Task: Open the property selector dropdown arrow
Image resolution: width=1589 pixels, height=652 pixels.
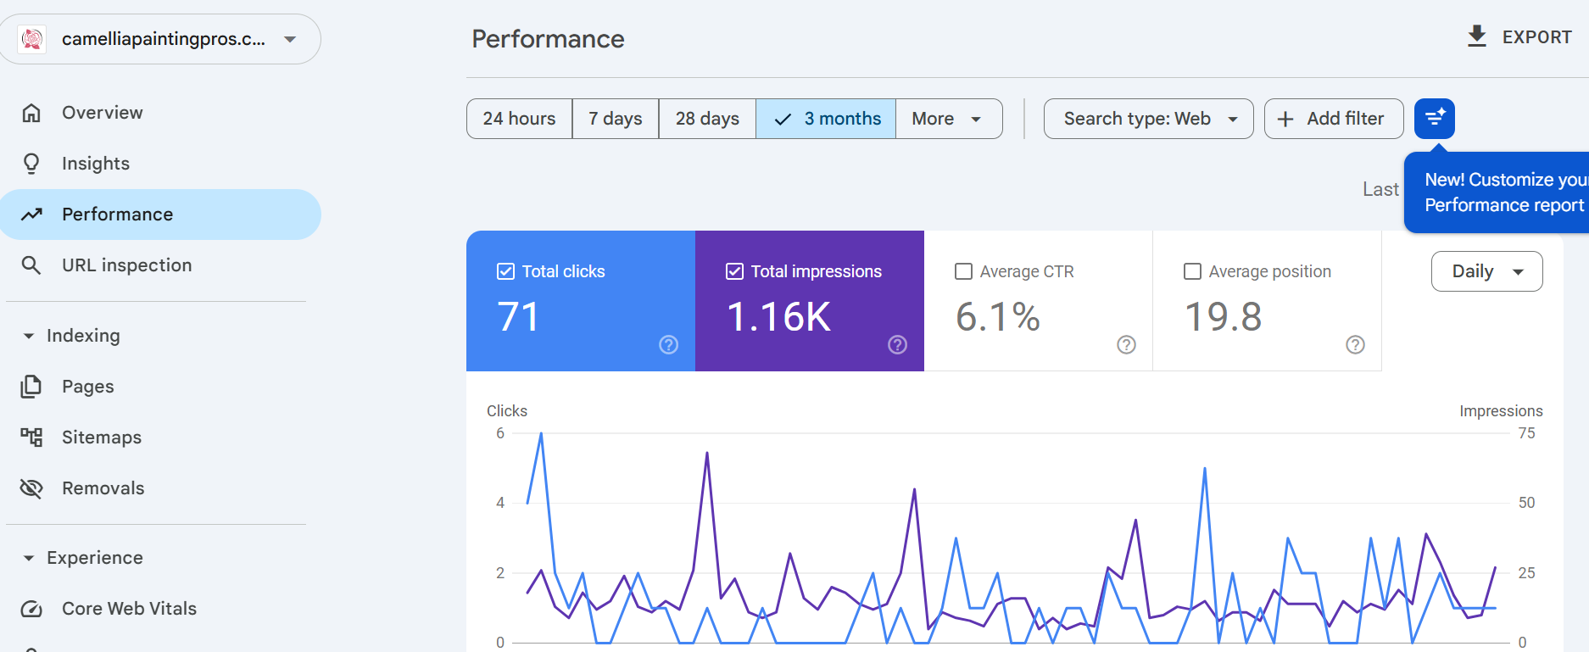Action: click(290, 39)
